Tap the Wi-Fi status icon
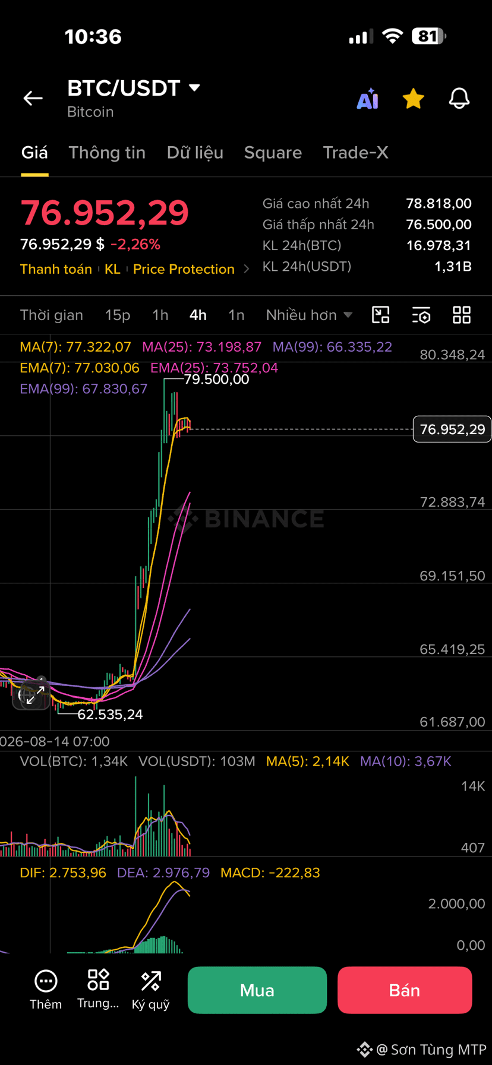Screen dimensions: 492x1065 click(392, 36)
